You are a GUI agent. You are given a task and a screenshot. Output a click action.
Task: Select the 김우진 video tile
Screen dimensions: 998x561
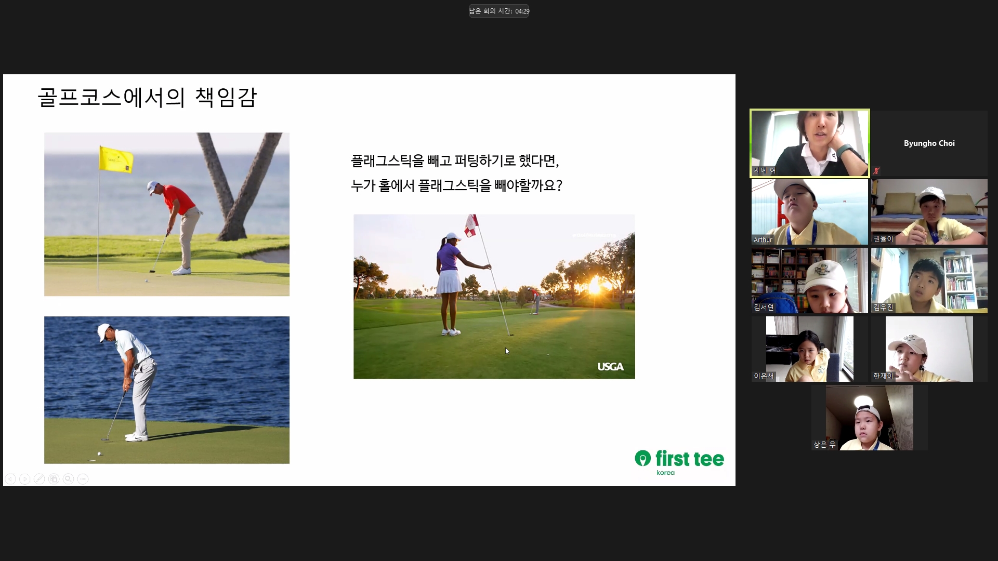[929, 280]
